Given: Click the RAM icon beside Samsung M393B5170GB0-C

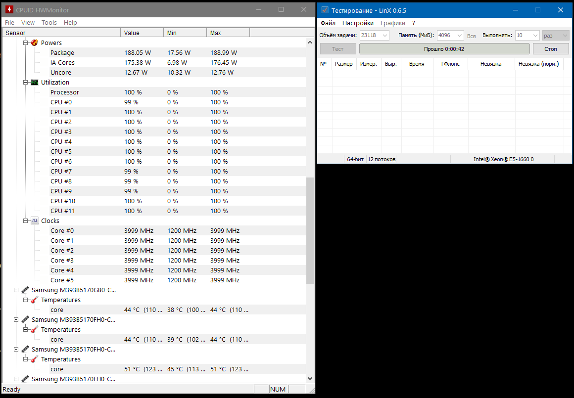Looking at the screenshot, I should pos(25,290).
